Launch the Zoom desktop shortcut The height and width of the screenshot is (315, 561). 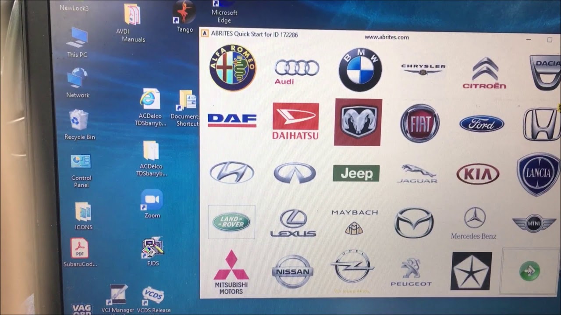click(152, 204)
